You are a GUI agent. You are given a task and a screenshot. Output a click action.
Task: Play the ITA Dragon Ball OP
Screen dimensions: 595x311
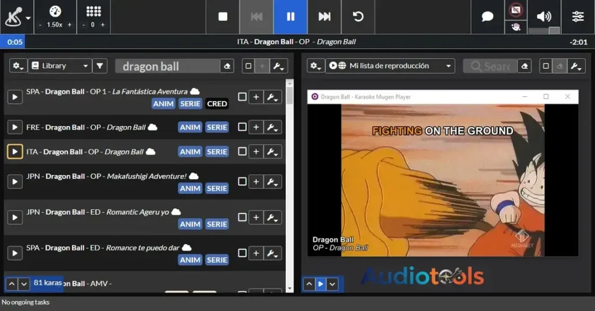pos(15,152)
